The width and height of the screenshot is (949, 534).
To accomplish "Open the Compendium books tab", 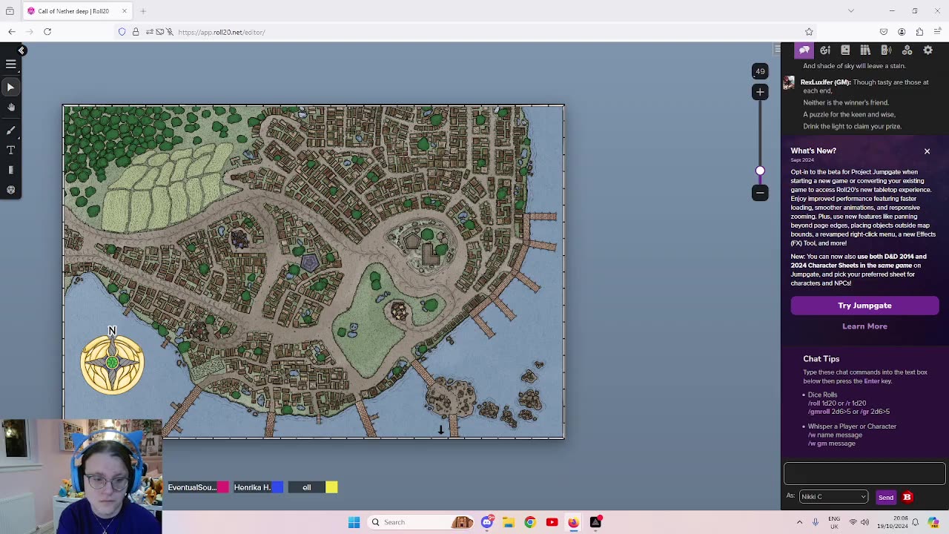I will [x=865, y=50].
